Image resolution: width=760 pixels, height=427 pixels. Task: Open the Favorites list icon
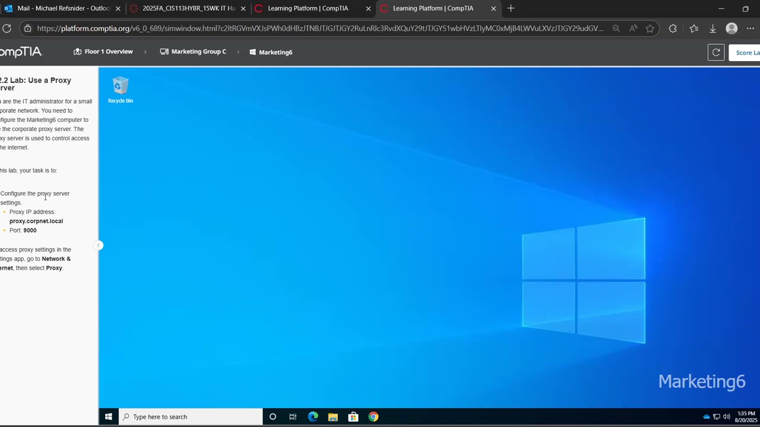coord(694,28)
